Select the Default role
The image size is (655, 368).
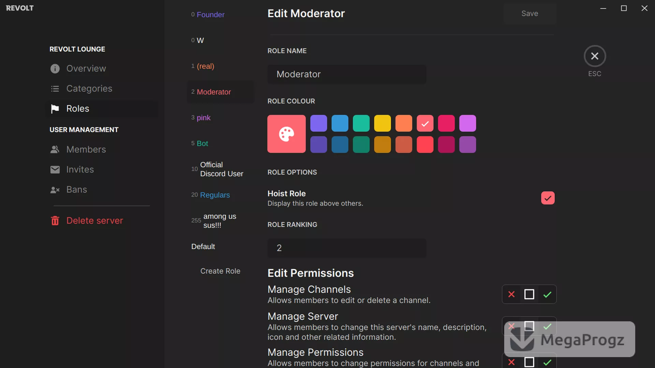(221, 247)
